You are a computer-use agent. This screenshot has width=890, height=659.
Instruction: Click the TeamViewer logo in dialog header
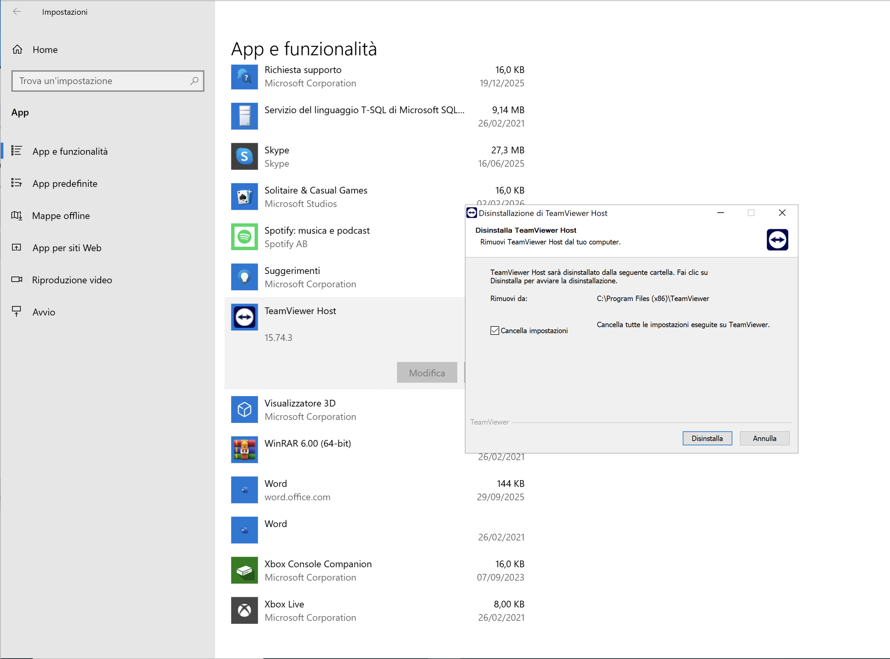(x=777, y=240)
